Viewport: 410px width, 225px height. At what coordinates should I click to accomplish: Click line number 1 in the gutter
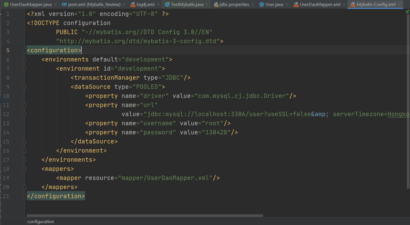tap(8, 14)
